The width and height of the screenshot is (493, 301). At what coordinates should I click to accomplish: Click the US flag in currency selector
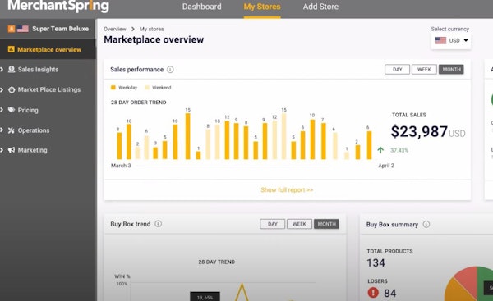440,40
